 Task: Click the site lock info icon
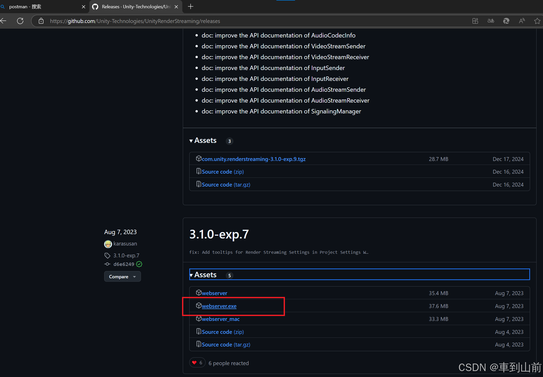(41, 21)
